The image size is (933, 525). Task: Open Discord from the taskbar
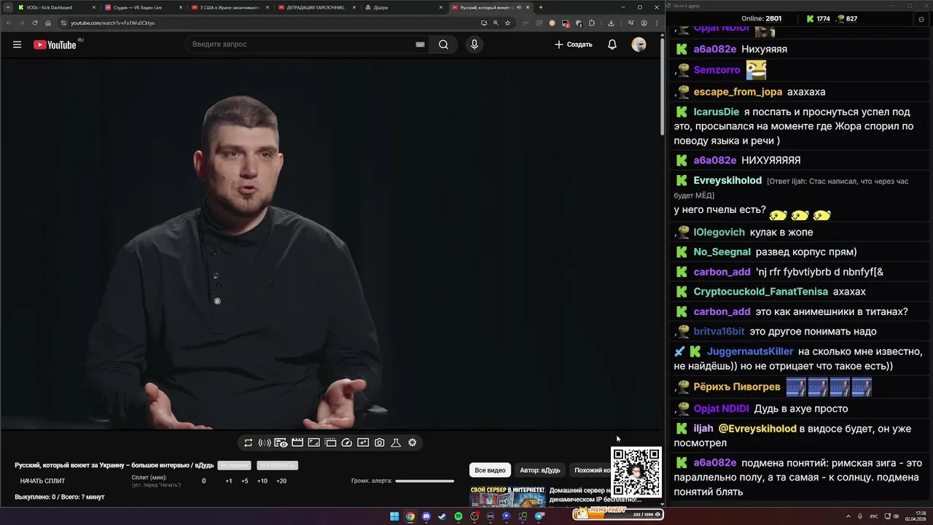click(x=426, y=516)
